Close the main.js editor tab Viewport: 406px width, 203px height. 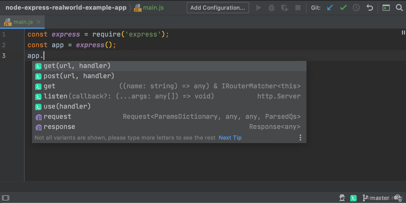[39, 22]
